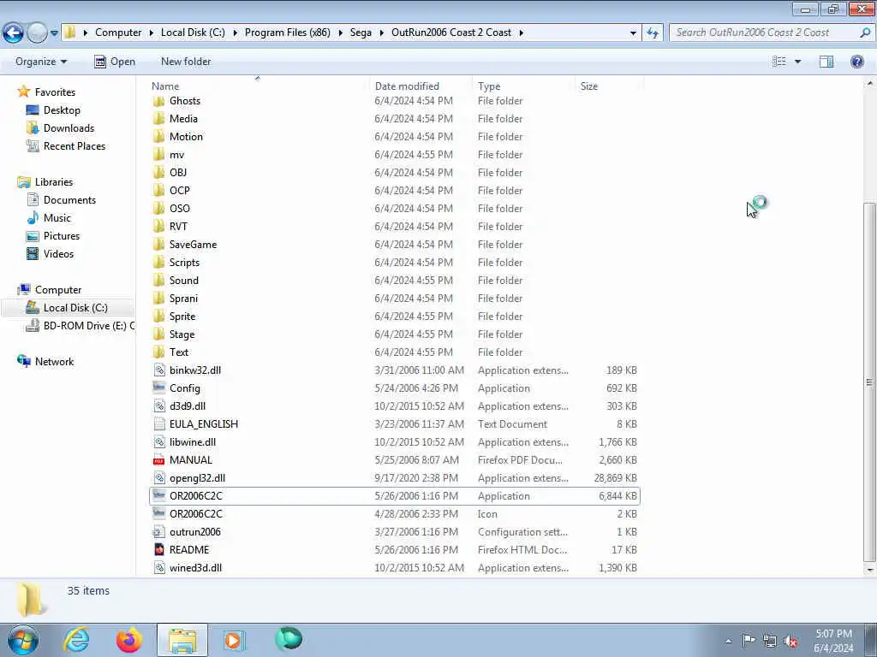
Task: Expand the arrow after OutRun2006 Coast 2 Coast
Action: click(522, 33)
